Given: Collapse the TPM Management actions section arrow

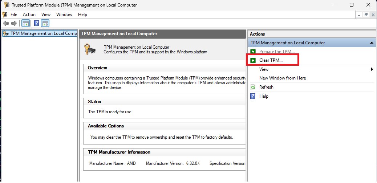Looking at the screenshot, I should point(372,43).
